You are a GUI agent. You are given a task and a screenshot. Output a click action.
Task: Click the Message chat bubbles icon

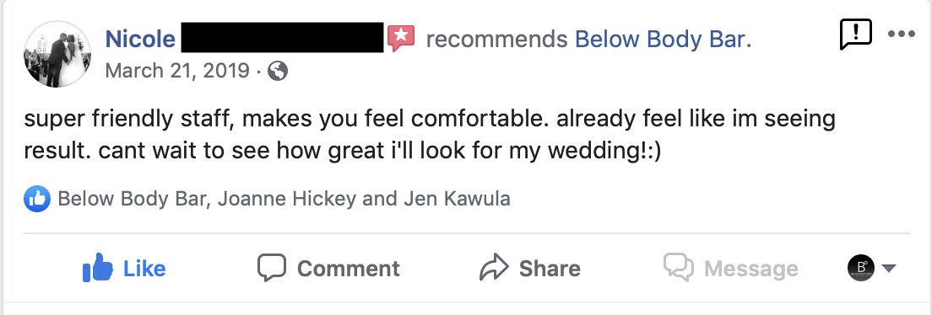(x=679, y=268)
